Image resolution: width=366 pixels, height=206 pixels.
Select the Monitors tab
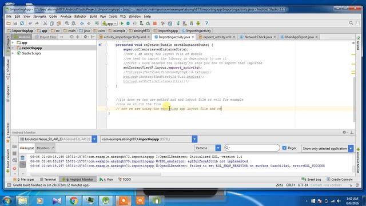pyautogui.click(x=45, y=148)
